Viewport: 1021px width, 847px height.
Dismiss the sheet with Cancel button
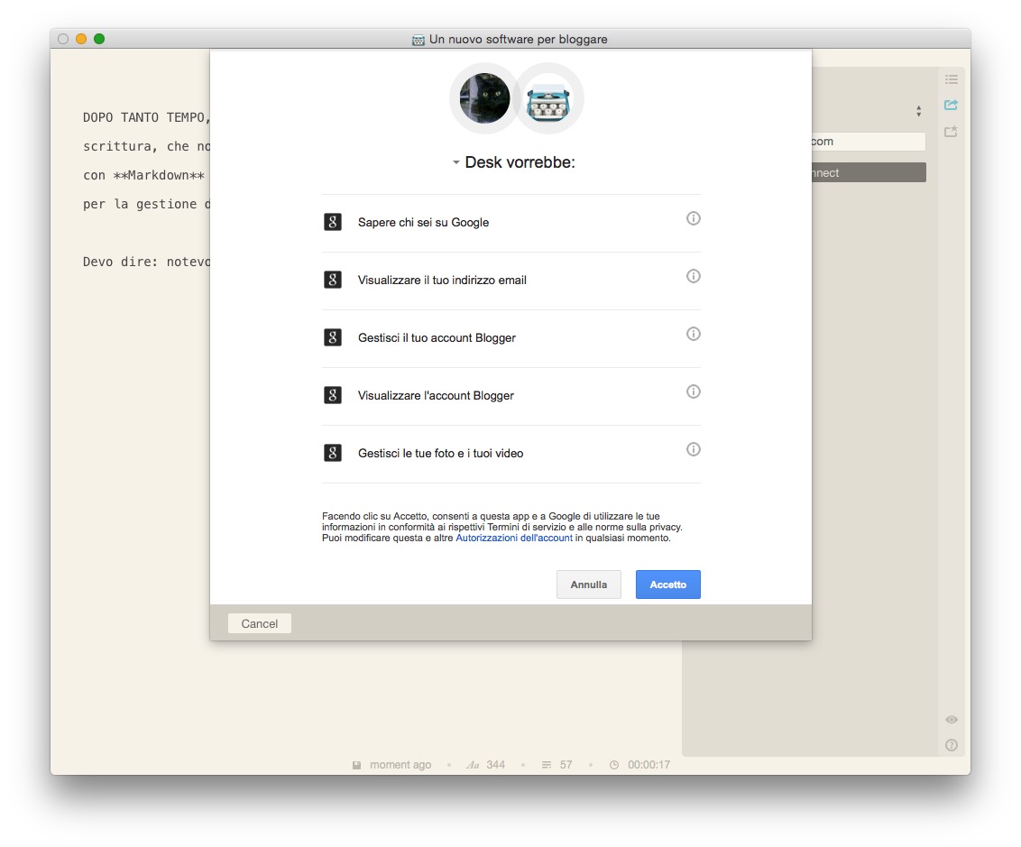(x=259, y=623)
